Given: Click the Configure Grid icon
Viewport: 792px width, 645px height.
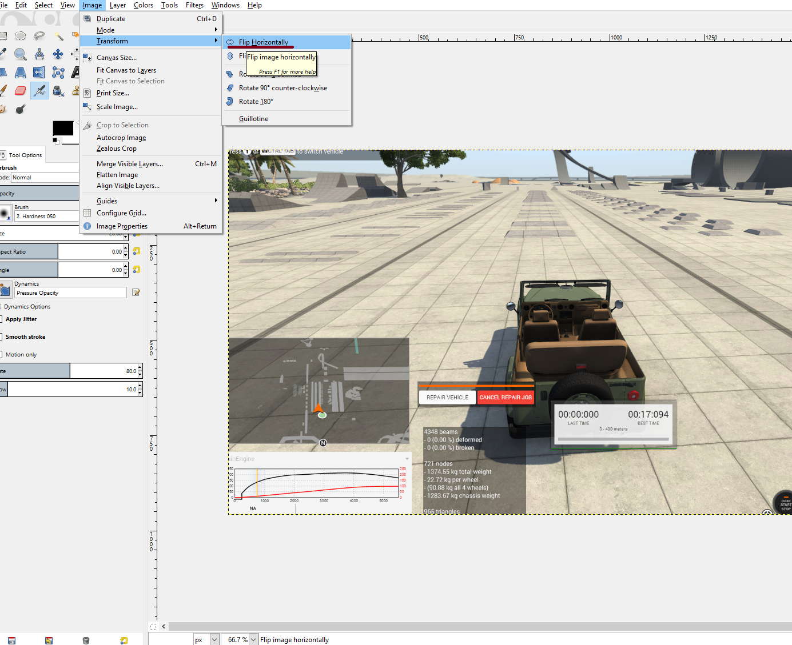Looking at the screenshot, I should point(87,213).
